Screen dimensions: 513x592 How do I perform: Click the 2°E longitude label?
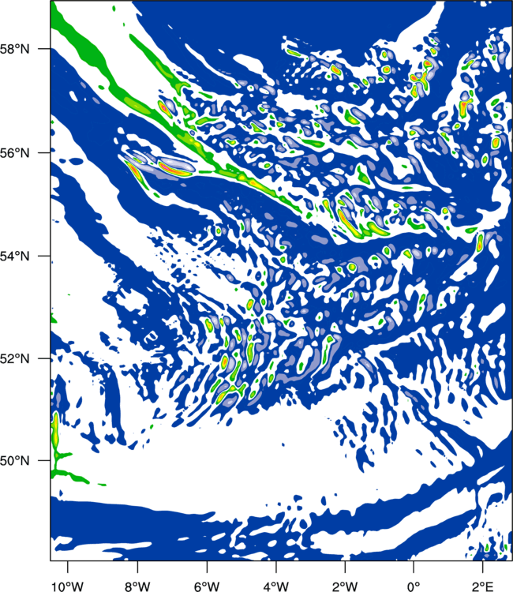pos(482,586)
